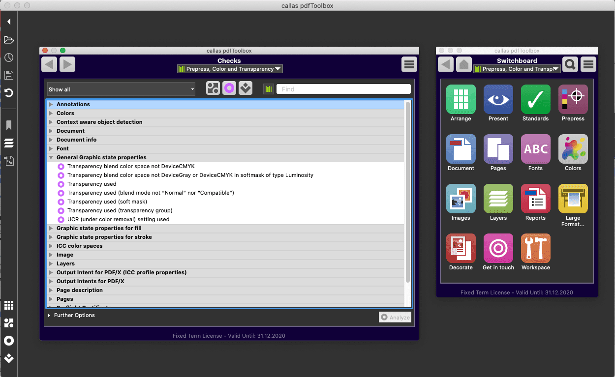615x377 pixels.
Task: Open the Images group in Switchboard
Action: [461, 199]
